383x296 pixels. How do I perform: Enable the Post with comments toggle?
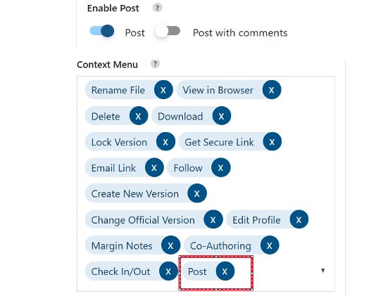(168, 31)
